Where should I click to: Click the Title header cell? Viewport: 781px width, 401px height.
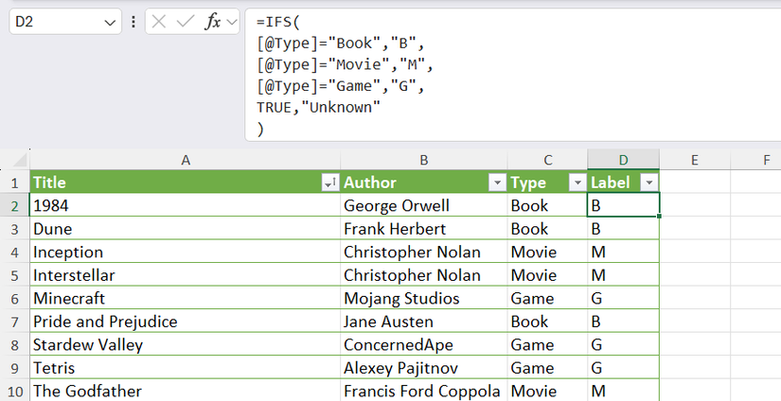(186, 183)
